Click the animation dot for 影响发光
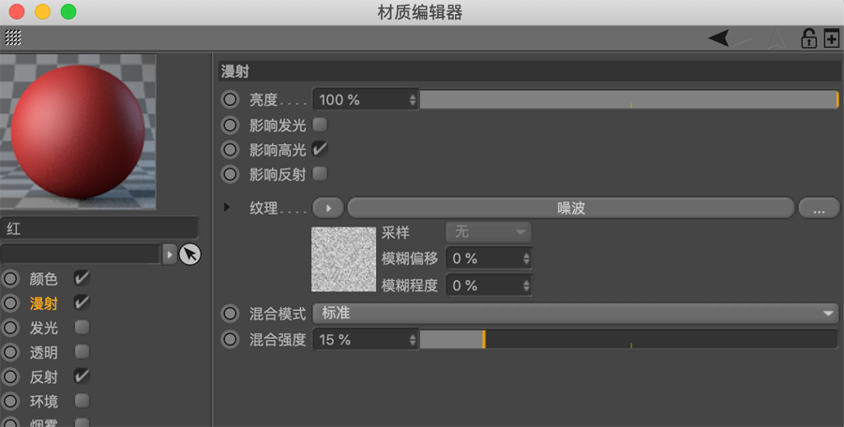844x427 pixels. (x=230, y=125)
